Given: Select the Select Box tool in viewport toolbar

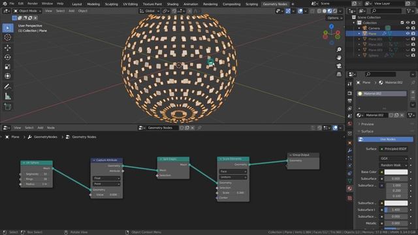Looking at the screenshot, I should click(8, 28).
